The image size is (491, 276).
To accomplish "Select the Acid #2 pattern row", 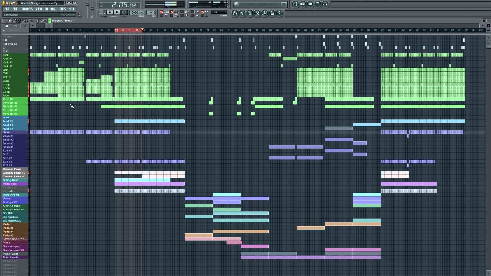I will click(x=14, y=121).
